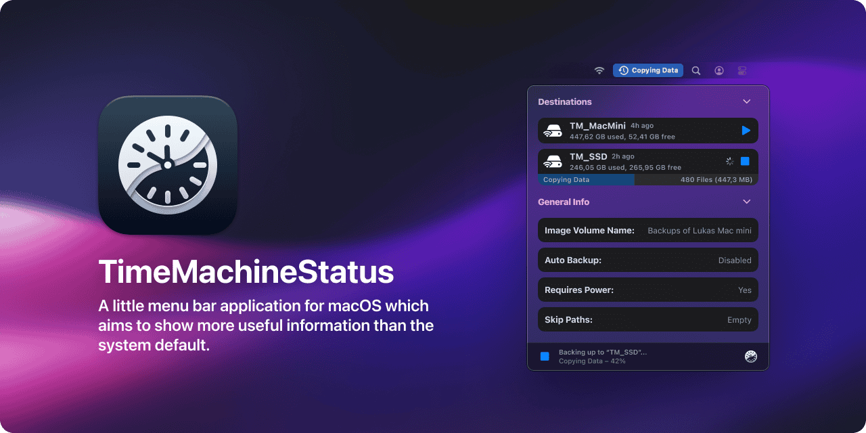Image resolution: width=866 pixels, height=433 pixels.
Task: Select the Requires Power row
Action: [648, 290]
